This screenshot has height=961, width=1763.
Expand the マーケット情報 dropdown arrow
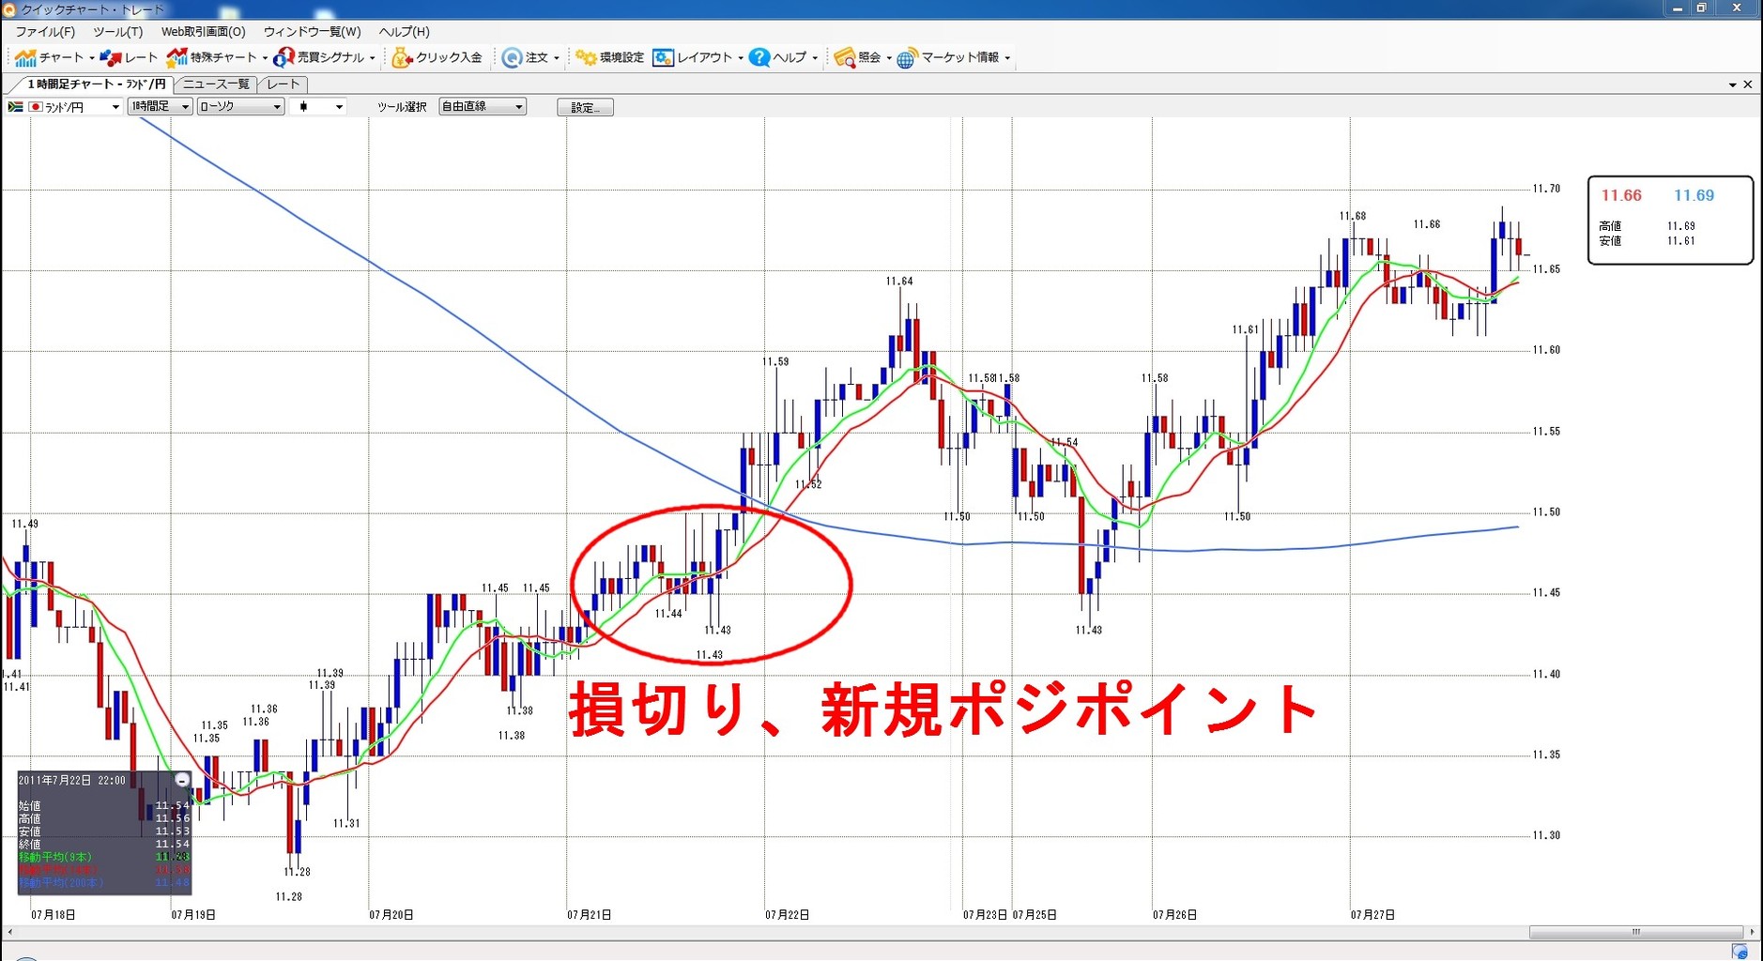coord(1007,58)
